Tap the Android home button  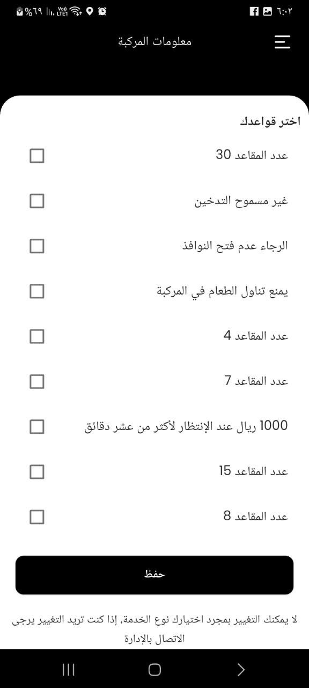click(x=154, y=670)
